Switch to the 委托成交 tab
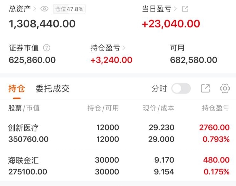 [52, 88]
